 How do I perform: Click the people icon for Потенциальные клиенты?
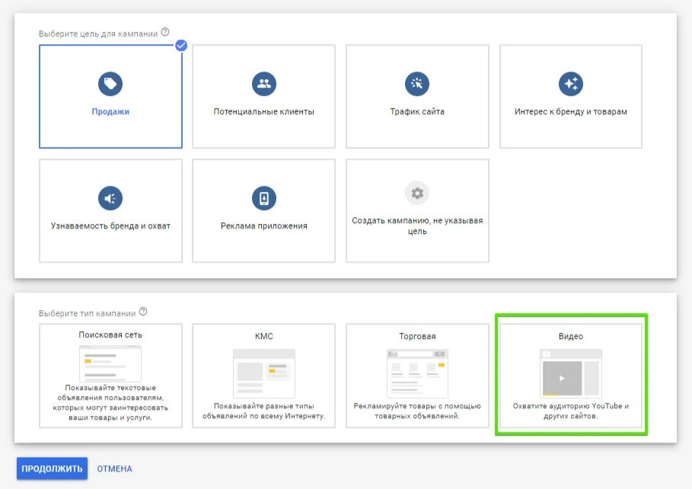[x=264, y=84]
